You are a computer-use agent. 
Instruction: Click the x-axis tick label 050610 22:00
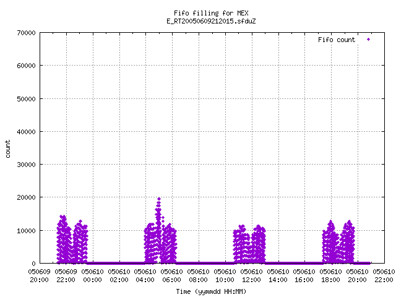384,276
